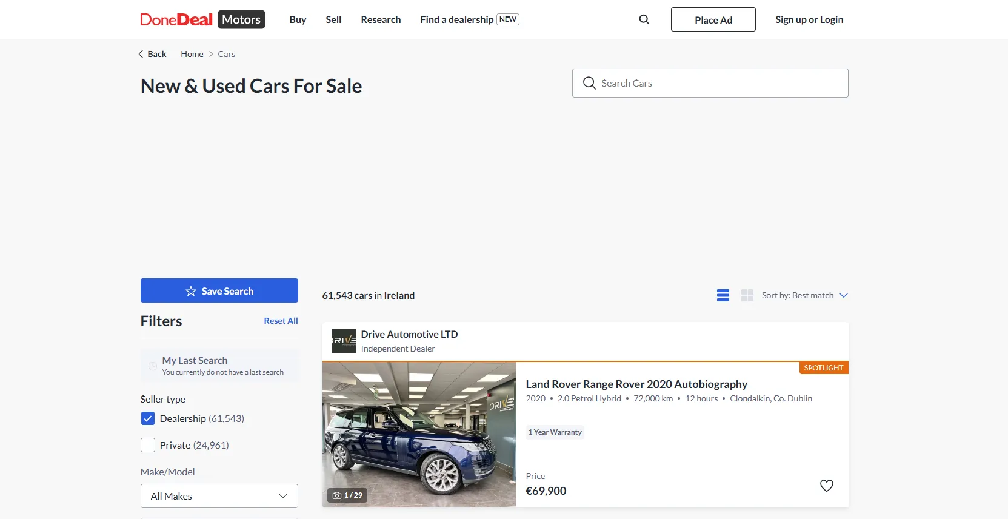Viewport: 1008px width, 519px height.
Task: Click the My Last Search panel
Action: [x=219, y=366]
